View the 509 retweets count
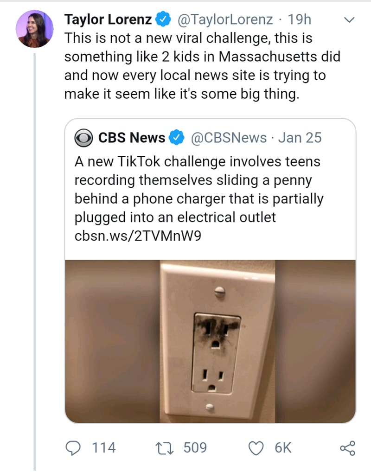This screenshot has height=472, width=371. coord(195,447)
